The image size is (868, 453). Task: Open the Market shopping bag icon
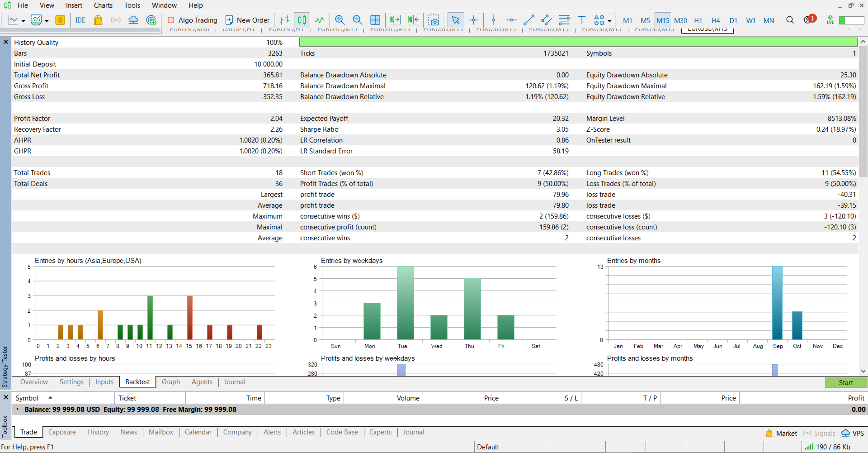98,20
